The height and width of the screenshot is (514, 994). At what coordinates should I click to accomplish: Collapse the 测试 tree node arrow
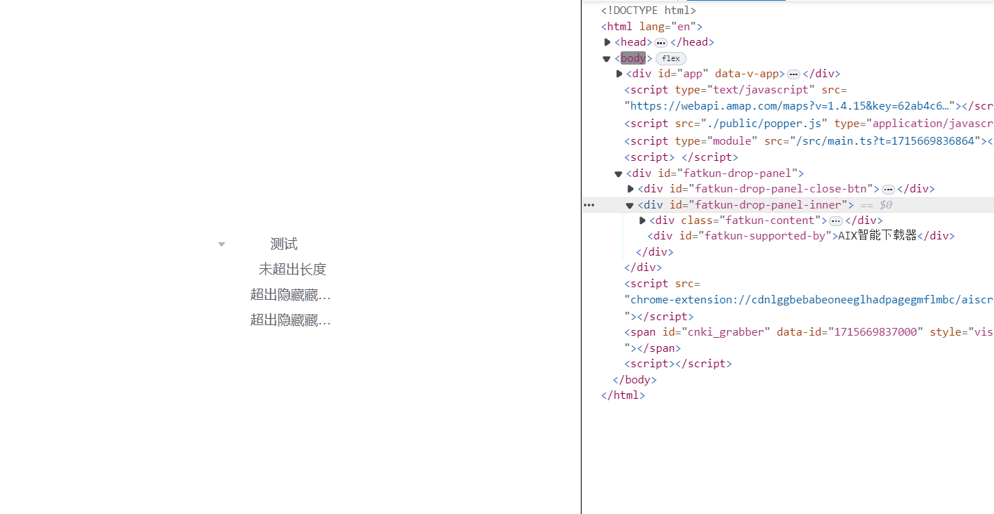(222, 244)
